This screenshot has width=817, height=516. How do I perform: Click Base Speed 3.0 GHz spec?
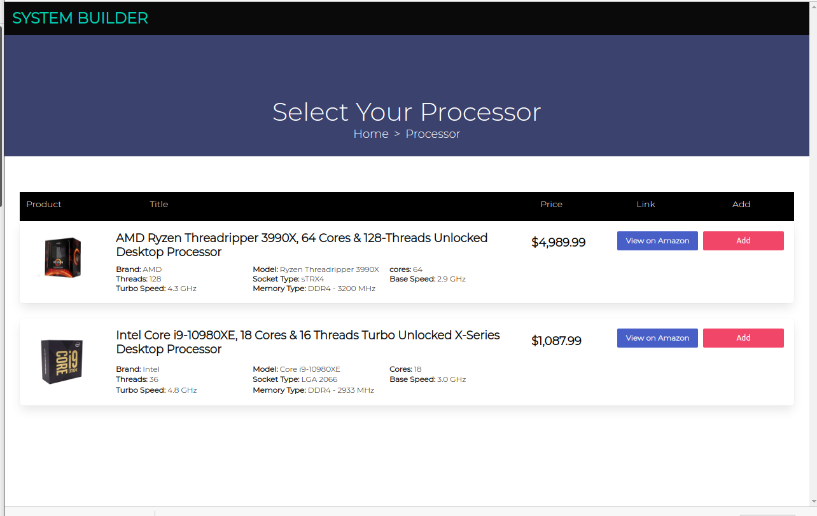pyautogui.click(x=428, y=379)
